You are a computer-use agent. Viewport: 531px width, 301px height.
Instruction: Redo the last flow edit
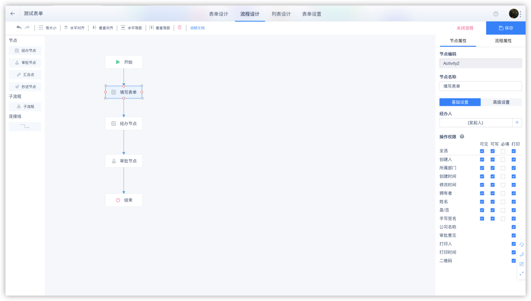27,28
